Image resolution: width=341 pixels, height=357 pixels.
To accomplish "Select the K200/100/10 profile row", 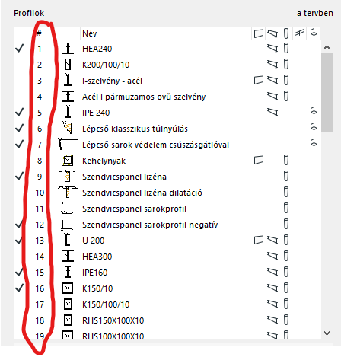I will pyautogui.click(x=167, y=65).
